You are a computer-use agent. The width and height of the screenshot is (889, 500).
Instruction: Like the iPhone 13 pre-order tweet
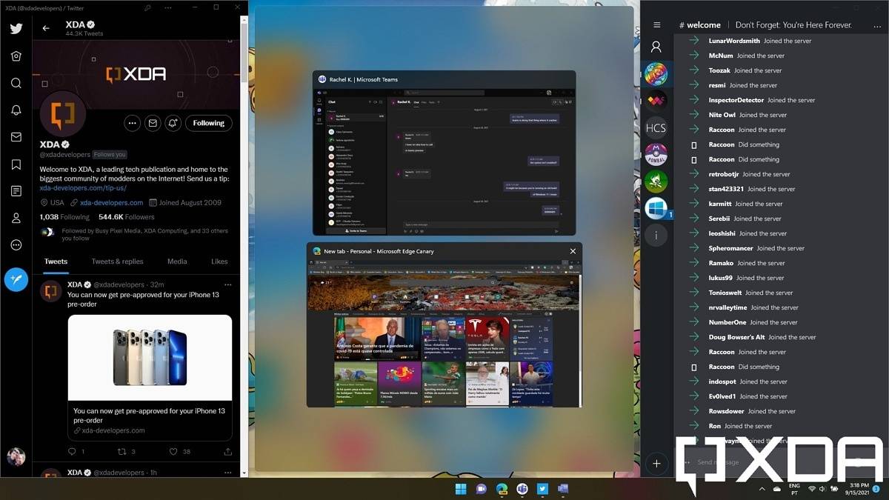(173, 451)
